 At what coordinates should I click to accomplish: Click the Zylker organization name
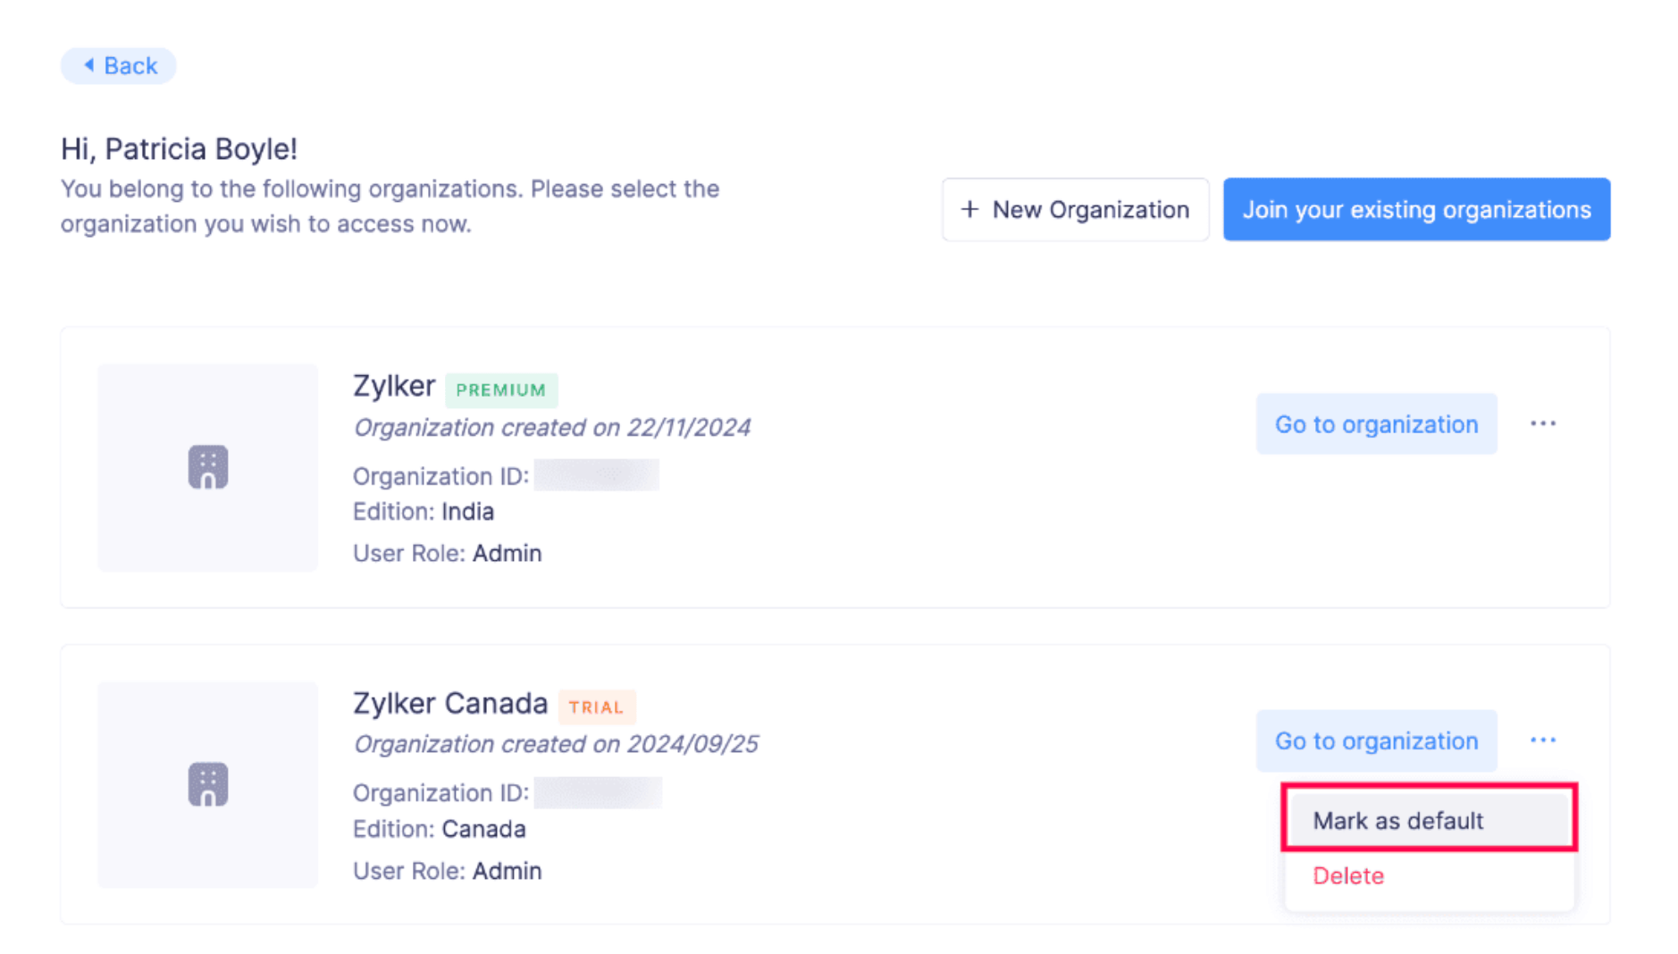coord(394,385)
